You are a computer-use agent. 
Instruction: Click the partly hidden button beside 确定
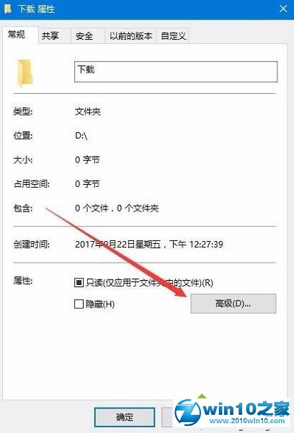[167, 417]
